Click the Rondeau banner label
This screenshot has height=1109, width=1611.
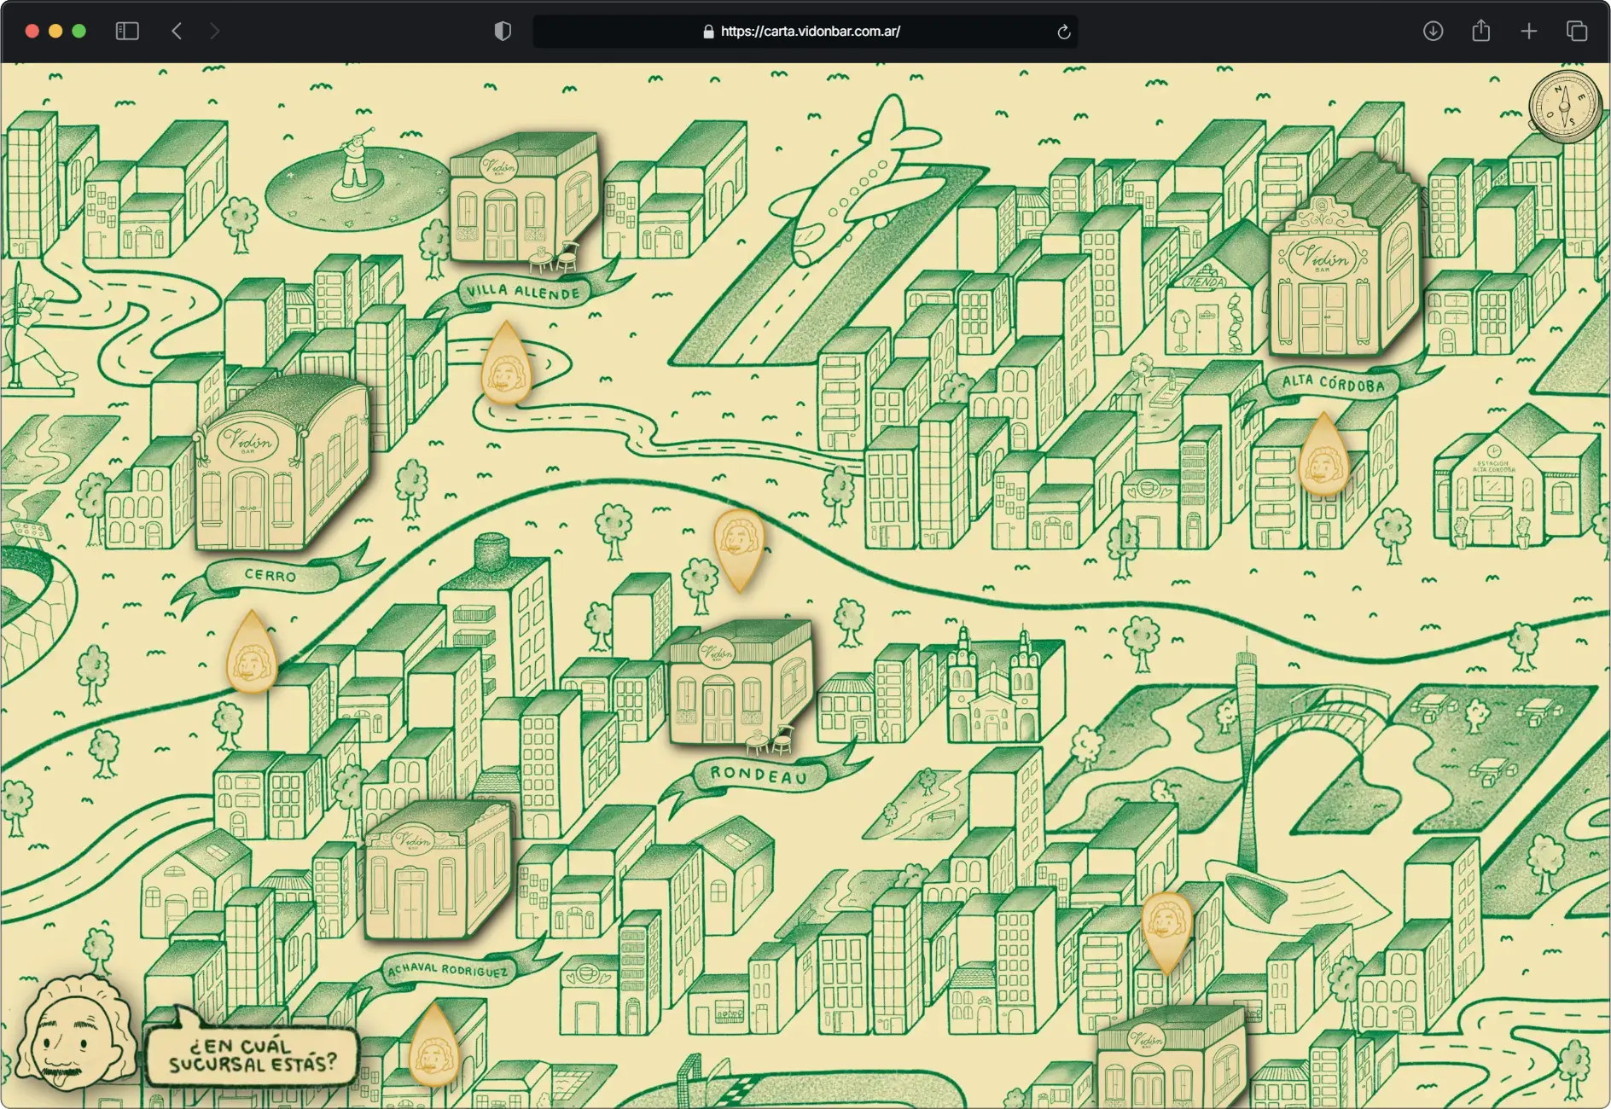pos(759,775)
